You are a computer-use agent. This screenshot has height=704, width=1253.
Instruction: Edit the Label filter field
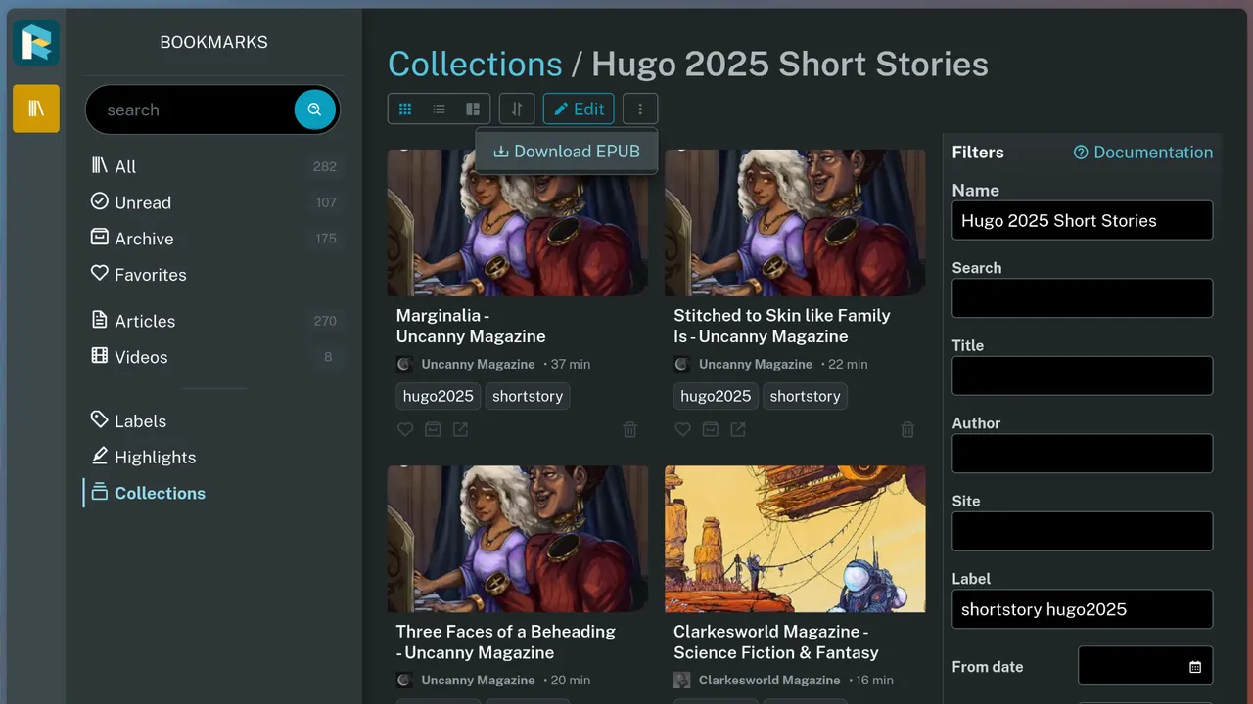(1083, 609)
